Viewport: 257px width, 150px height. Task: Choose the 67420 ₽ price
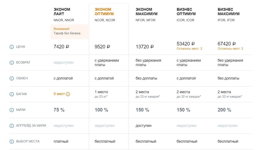227,44
